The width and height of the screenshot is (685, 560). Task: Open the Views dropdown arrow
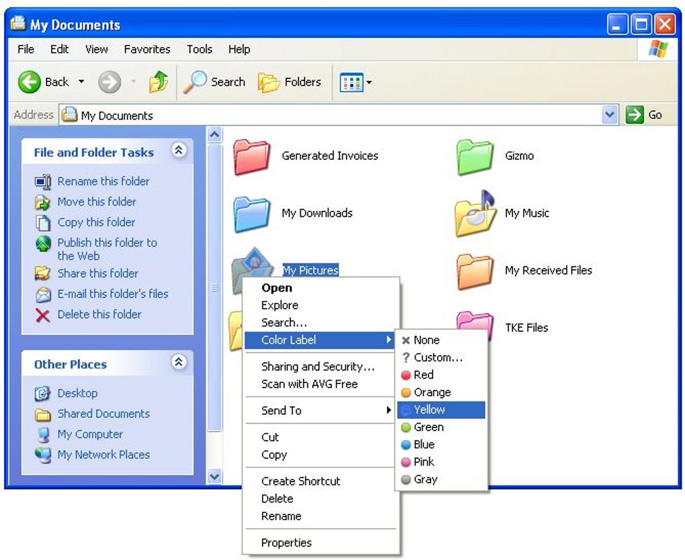(x=369, y=82)
